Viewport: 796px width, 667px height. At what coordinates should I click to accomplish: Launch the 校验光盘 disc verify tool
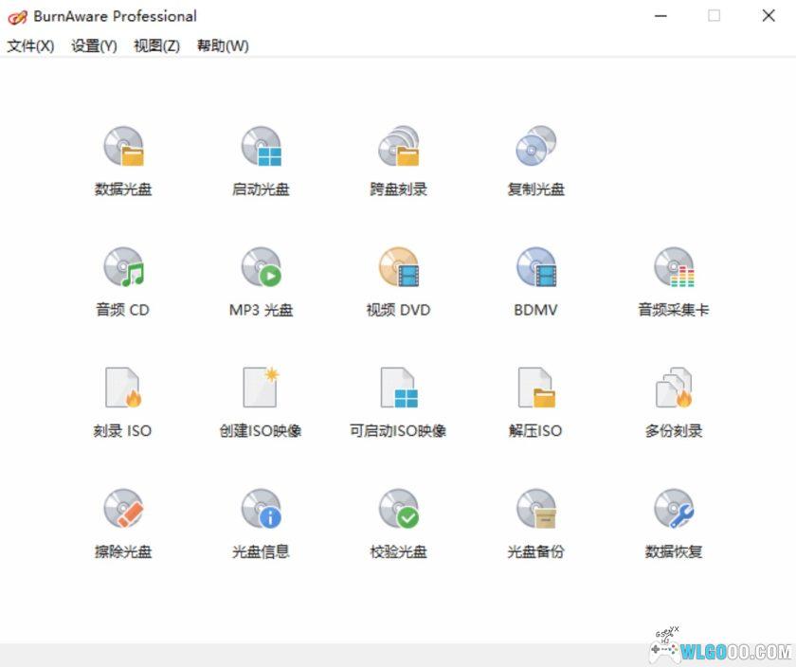[398, 521]
